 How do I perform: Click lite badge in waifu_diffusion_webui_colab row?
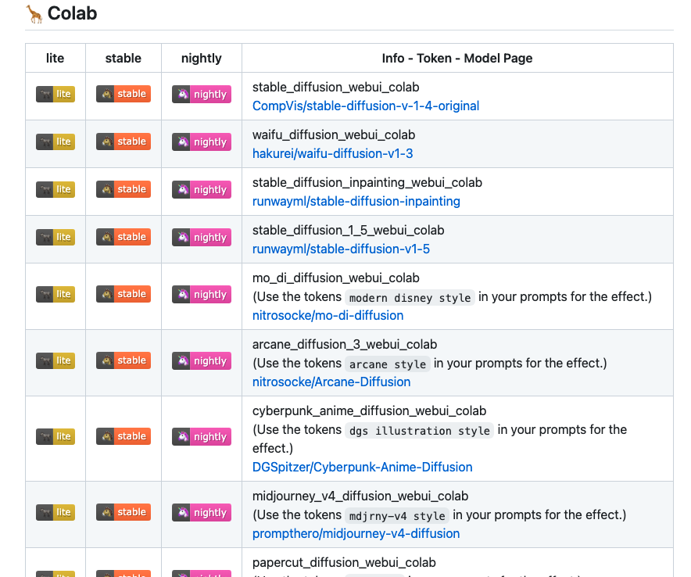(55, 142)
